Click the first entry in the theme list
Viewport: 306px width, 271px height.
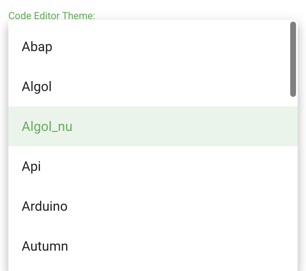click(x=153, y=47)
